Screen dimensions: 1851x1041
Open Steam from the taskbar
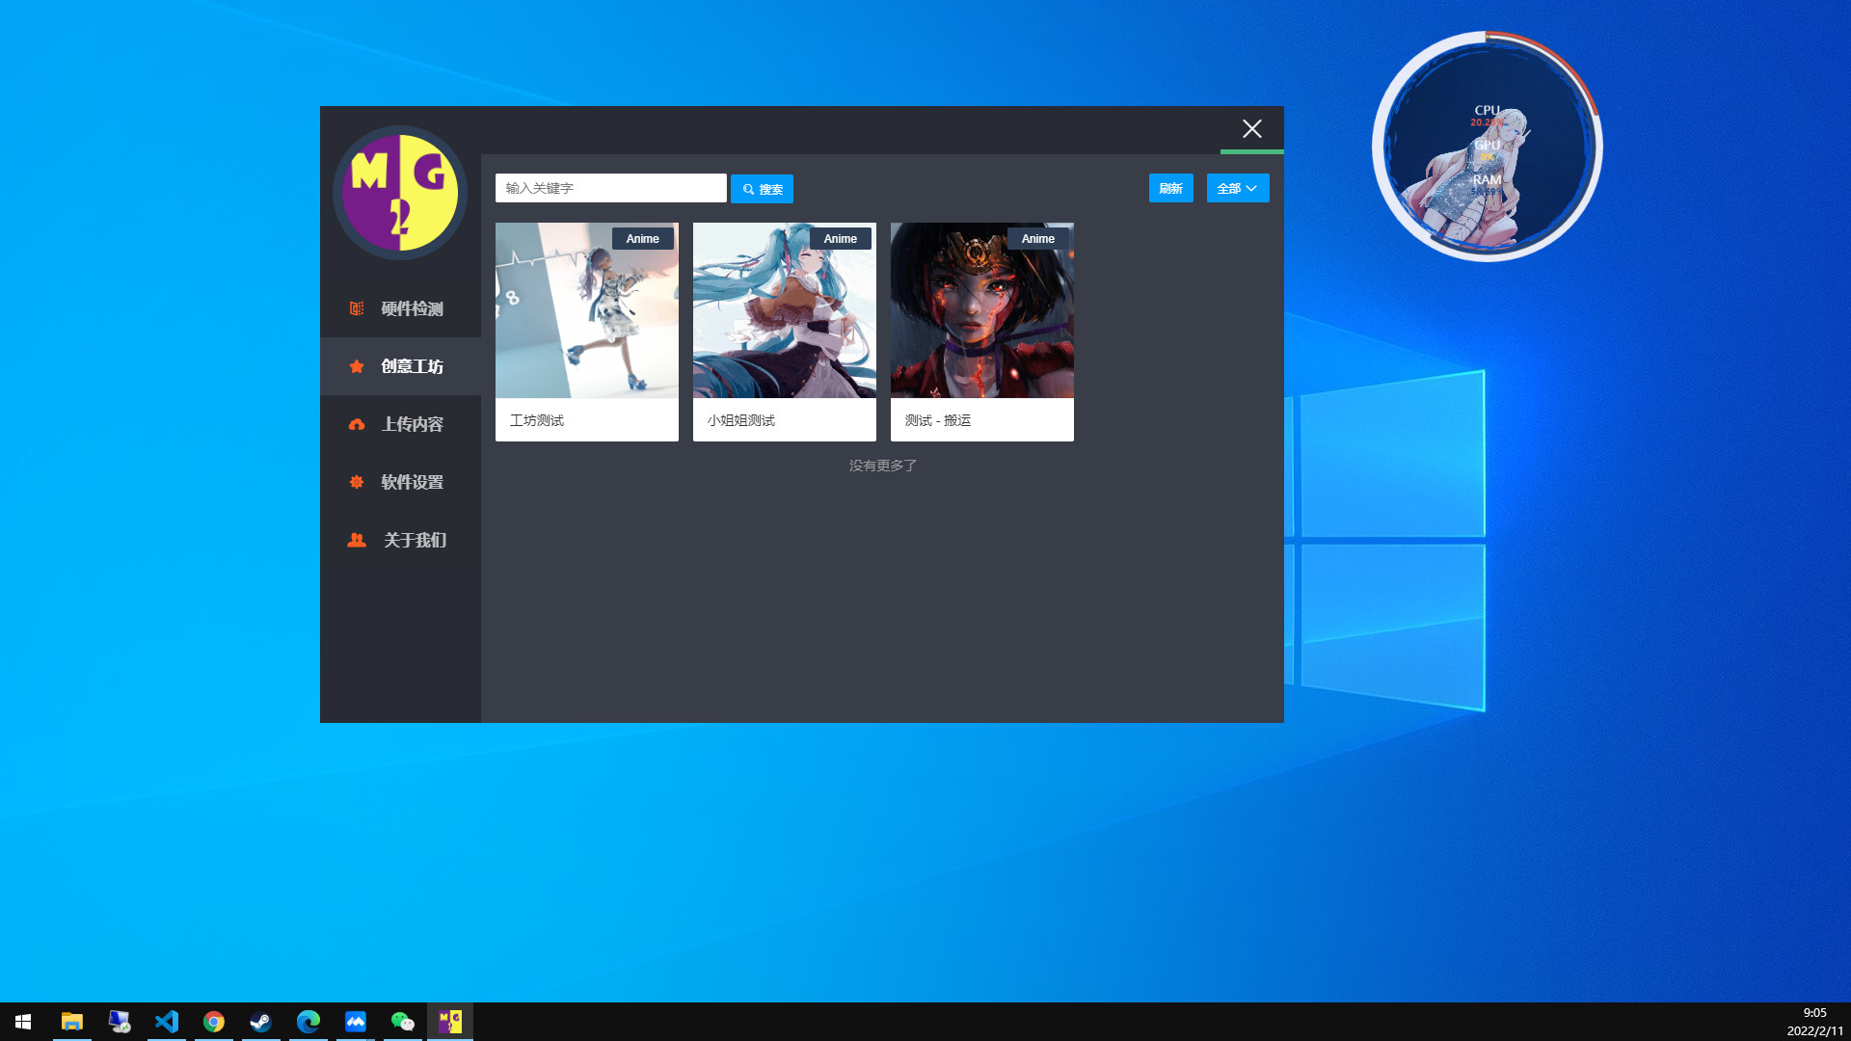[261, 1022]
